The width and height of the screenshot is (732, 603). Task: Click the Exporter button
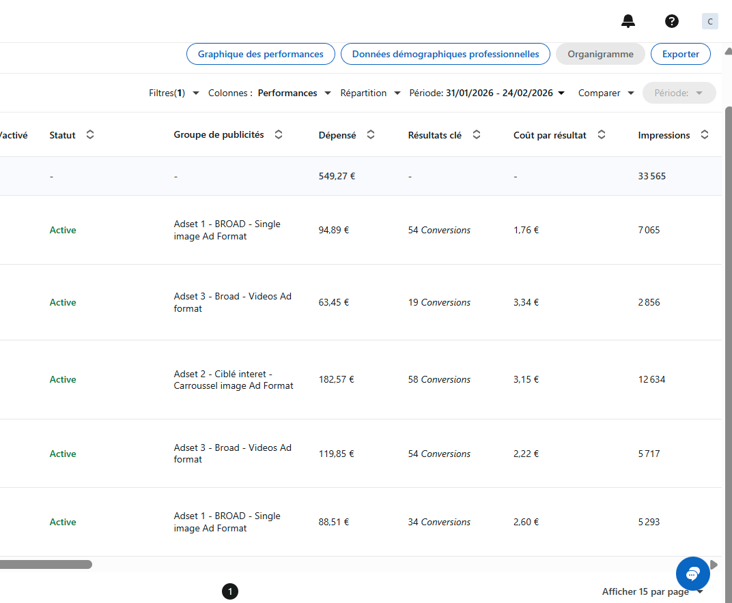[x=680, y=54]
